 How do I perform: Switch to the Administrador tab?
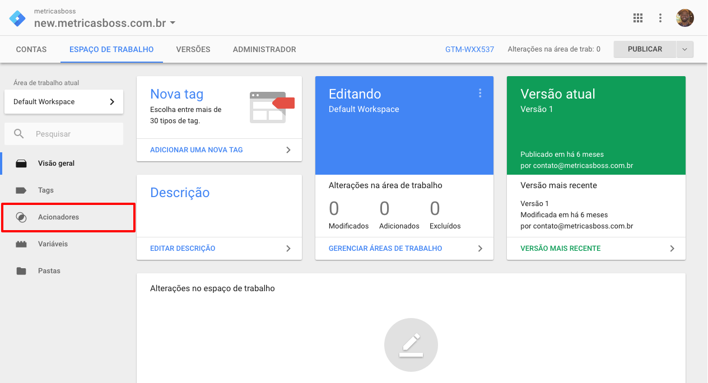pos(264,49)
